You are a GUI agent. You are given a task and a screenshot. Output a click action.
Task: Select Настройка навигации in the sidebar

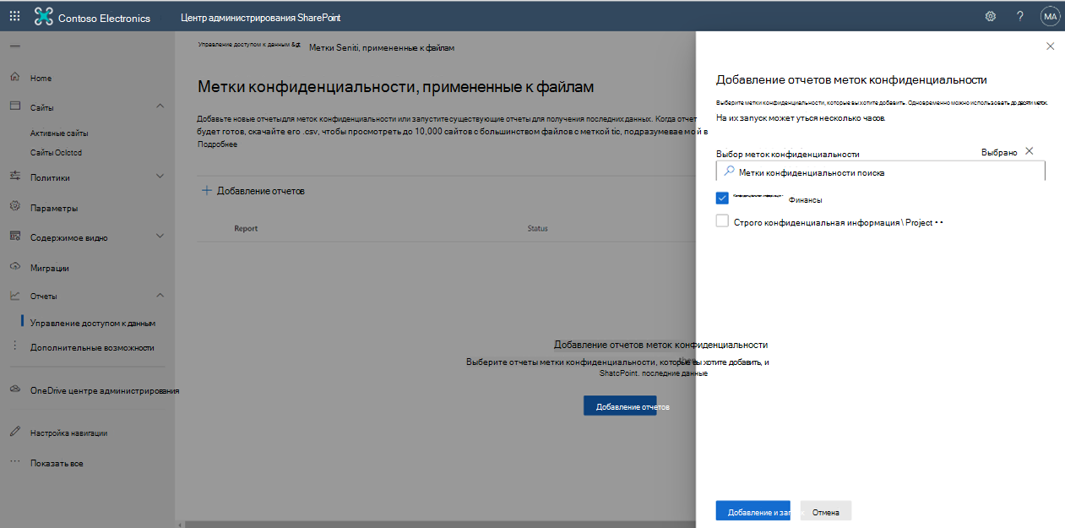click(68, 432)
